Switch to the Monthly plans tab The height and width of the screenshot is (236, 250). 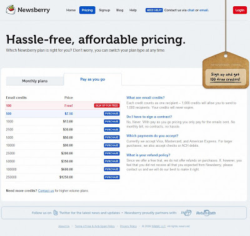click(x=35, y=81)
